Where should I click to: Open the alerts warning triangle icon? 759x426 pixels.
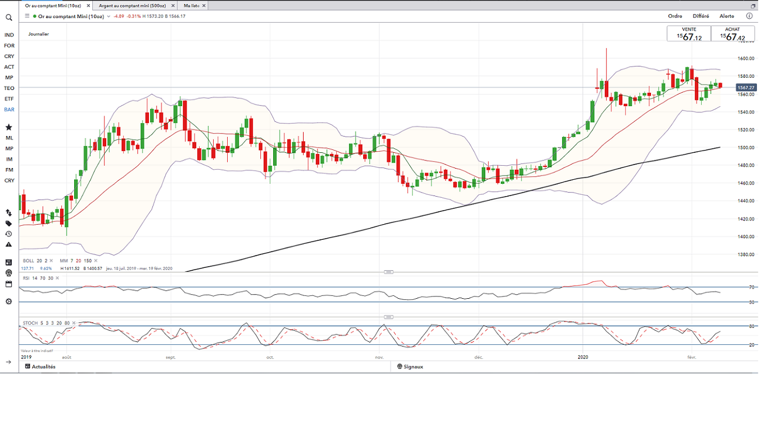[x=9, y=245]
